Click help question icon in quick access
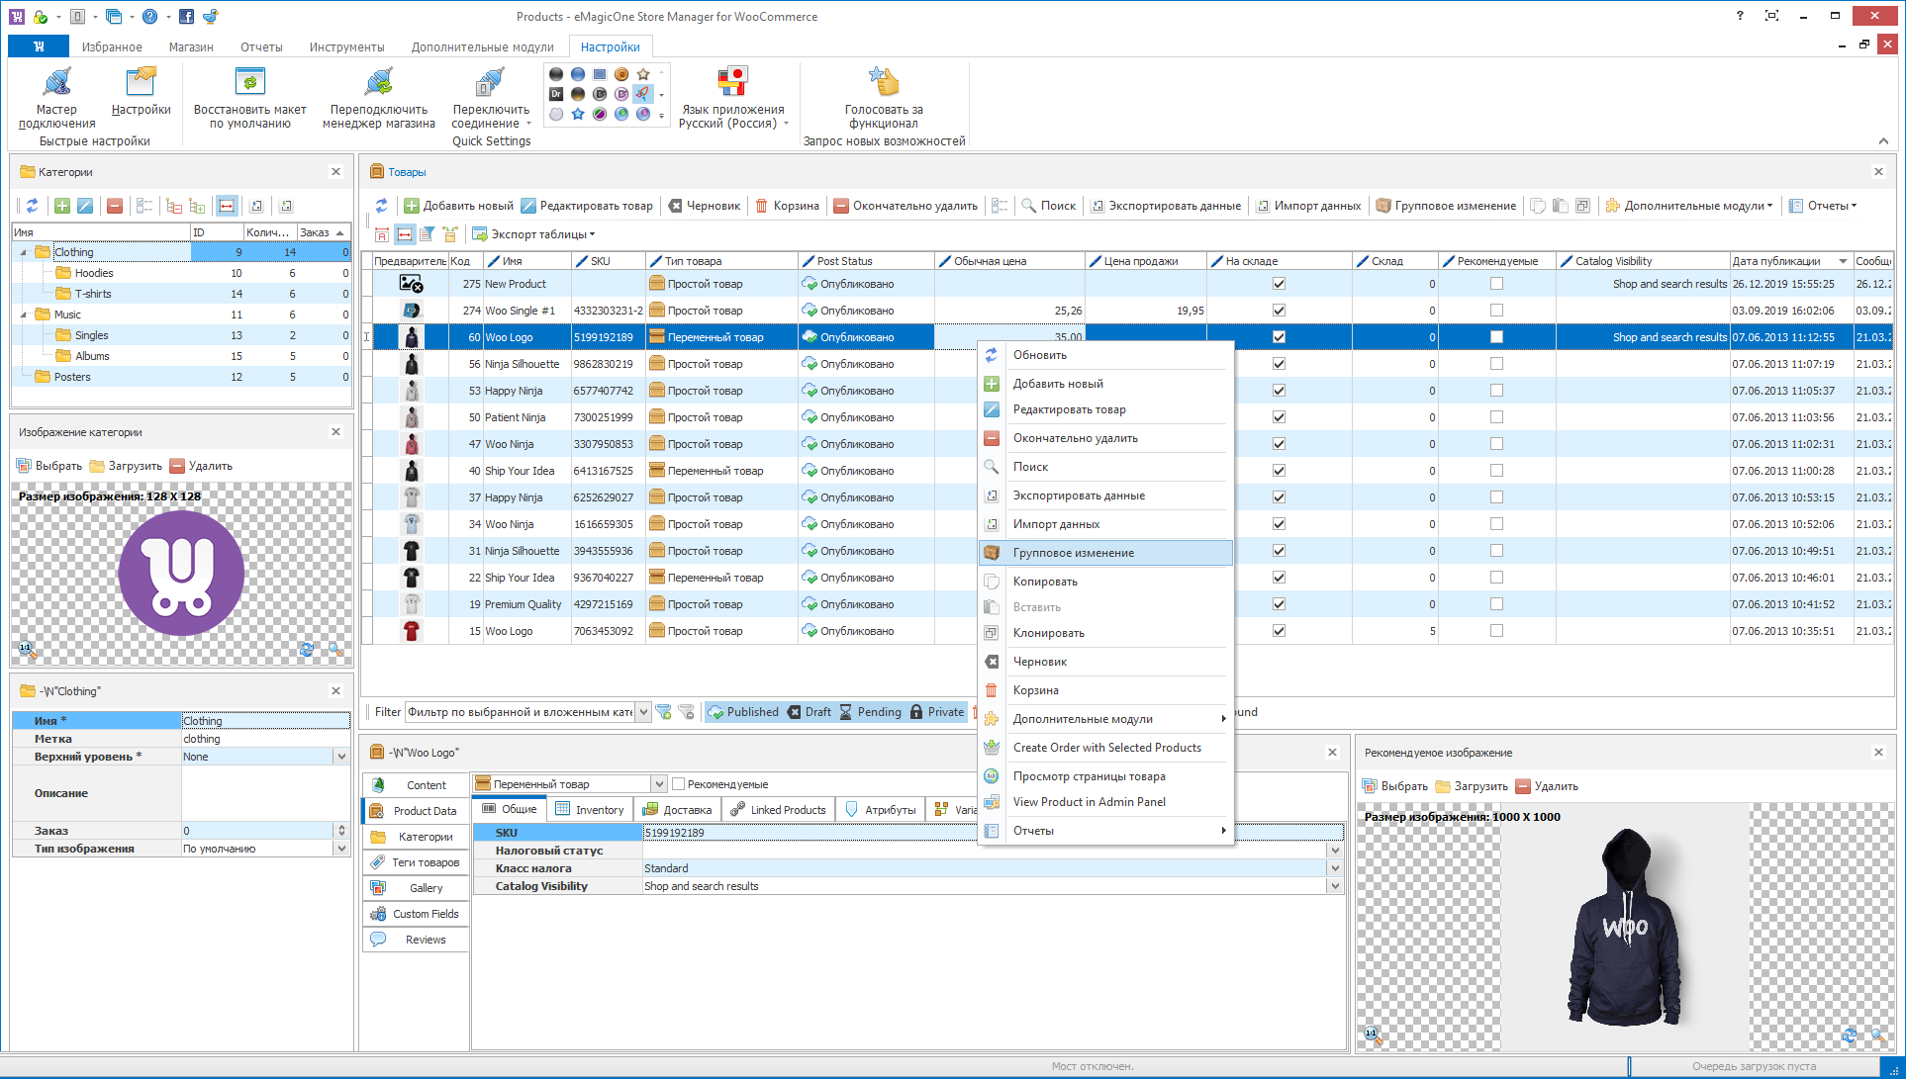Viewport: 1906px width, 1079px height. pos(149,17)
